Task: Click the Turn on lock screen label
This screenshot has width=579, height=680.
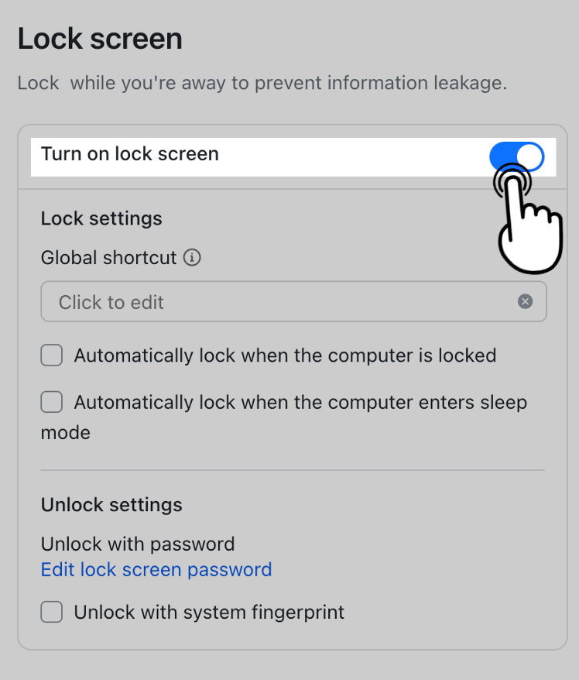Action: (x=129, y=154)
